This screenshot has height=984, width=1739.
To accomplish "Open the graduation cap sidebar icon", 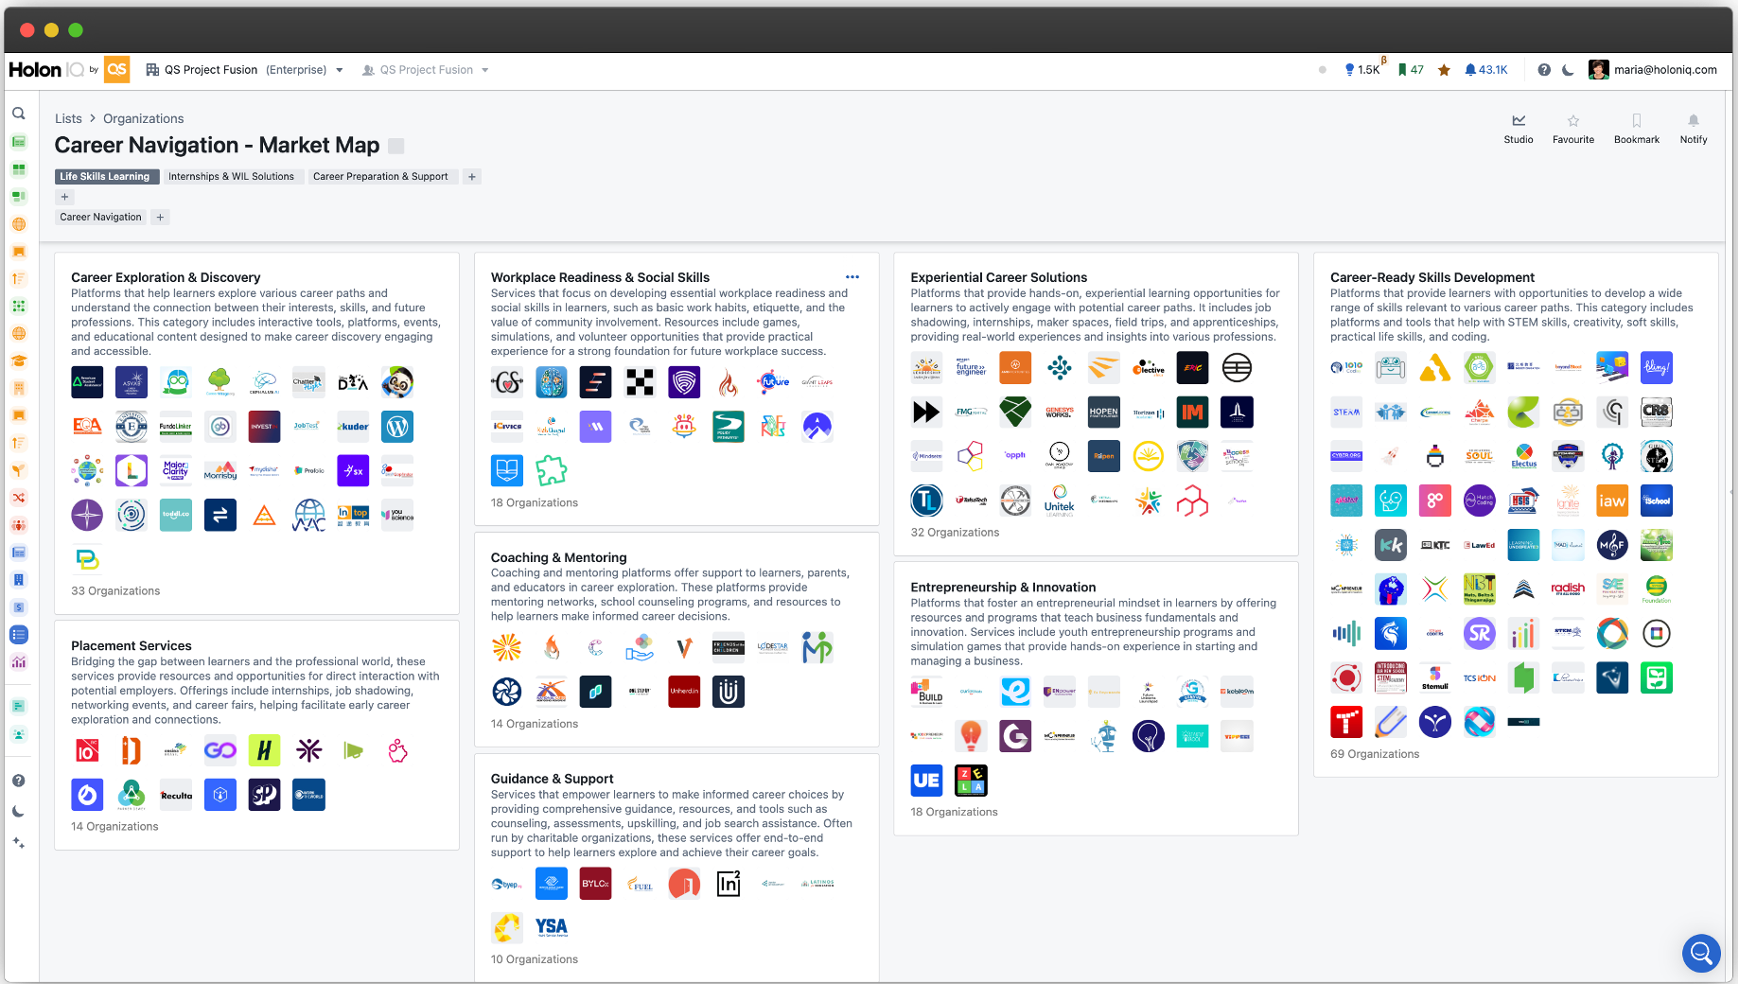I will tap(19, 360).
